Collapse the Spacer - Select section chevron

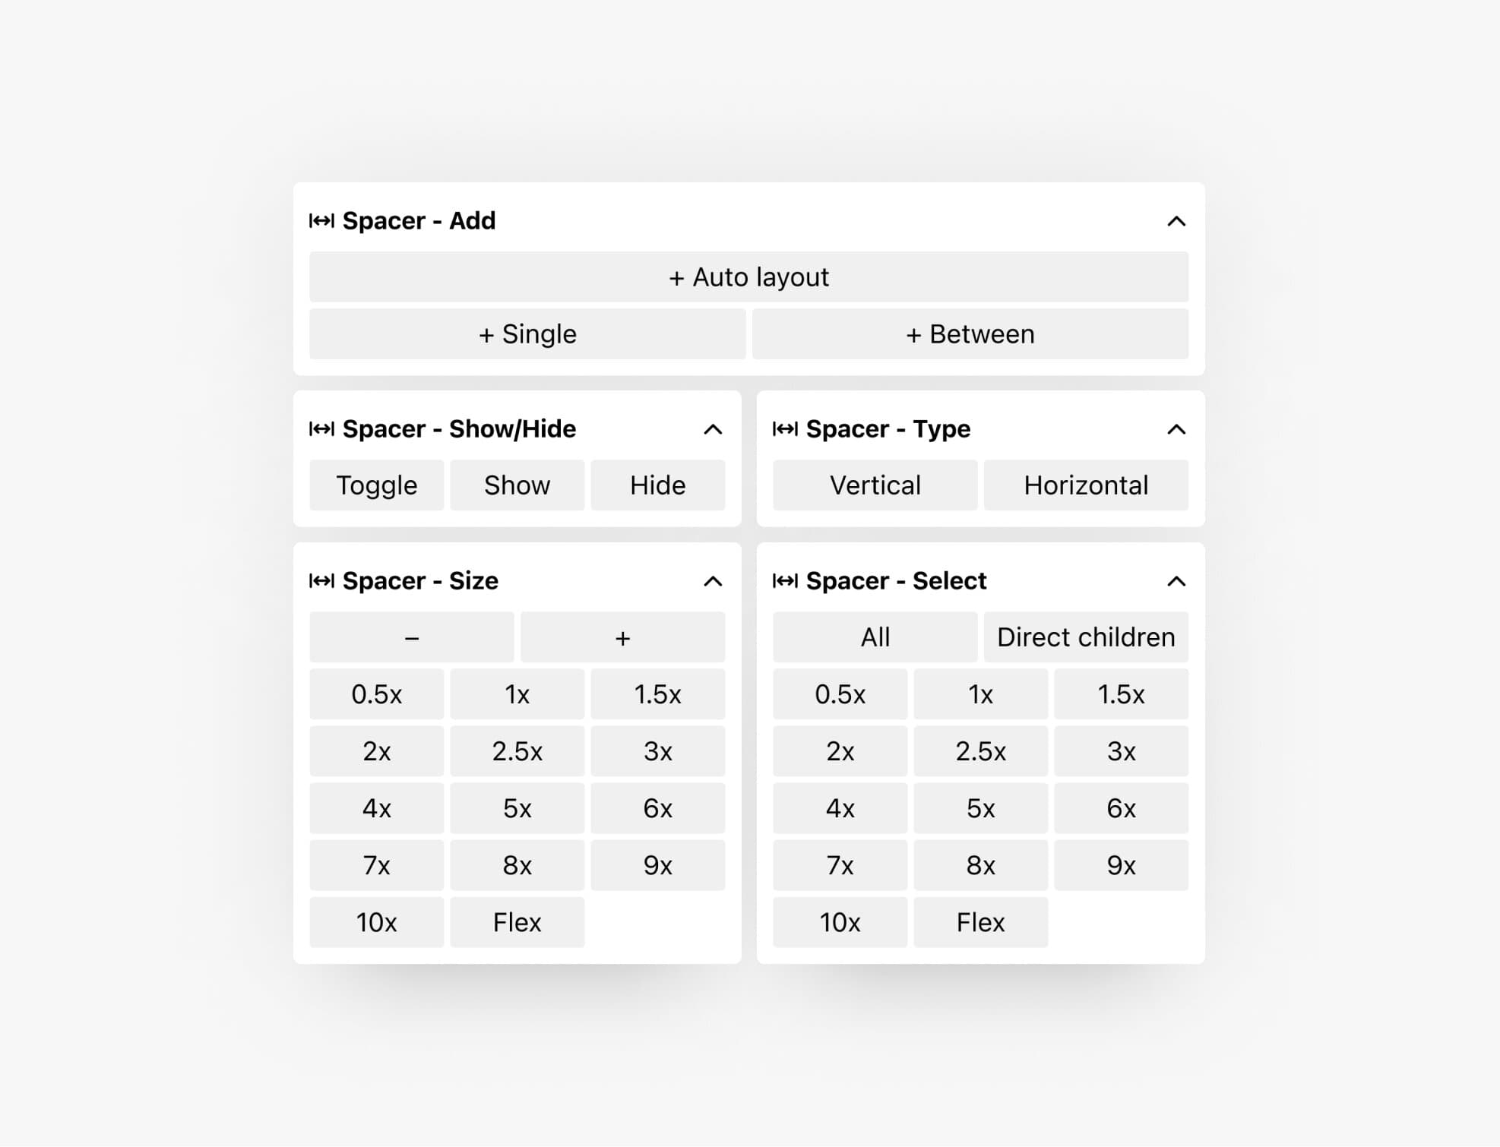[x=1176, y=581]
